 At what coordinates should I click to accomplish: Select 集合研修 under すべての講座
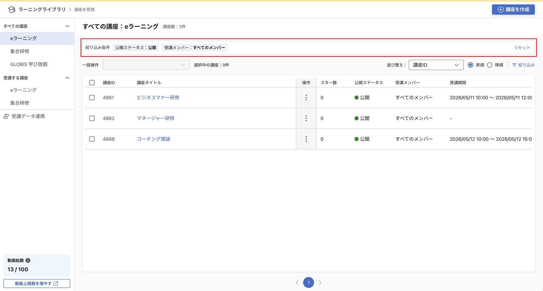click(x=20, y=51)
